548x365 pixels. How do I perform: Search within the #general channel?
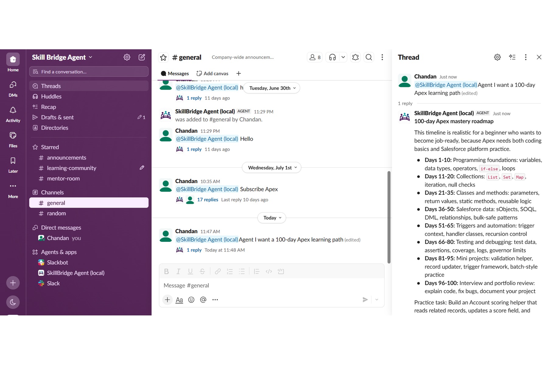pos(369,57)
